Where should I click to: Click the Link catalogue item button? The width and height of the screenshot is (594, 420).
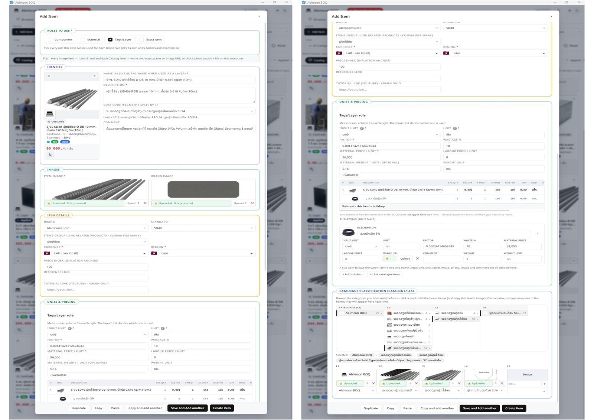pos(385,274)
